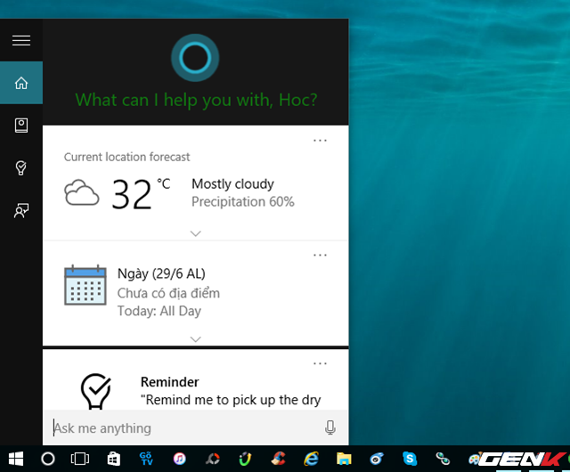Open Task View in the taskbar
Screen dimensions: 570x472
(x=80, y=459)
